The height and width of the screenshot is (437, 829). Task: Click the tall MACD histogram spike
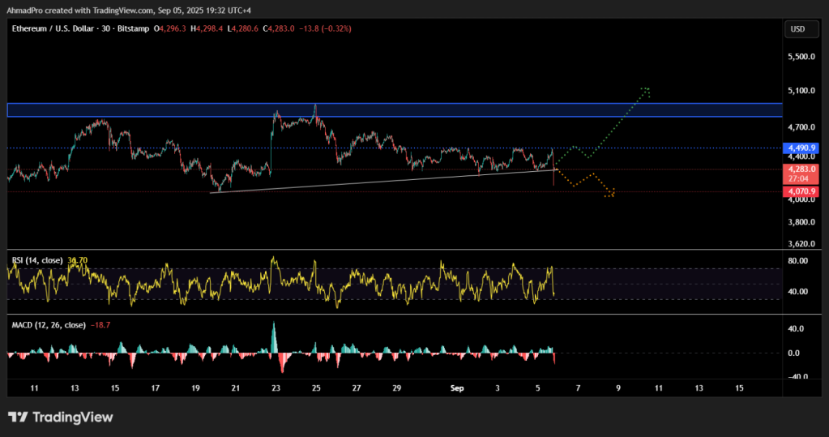coord(273,336)
